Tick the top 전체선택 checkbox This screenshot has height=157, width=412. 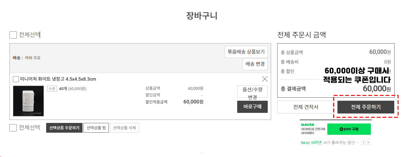13,35
